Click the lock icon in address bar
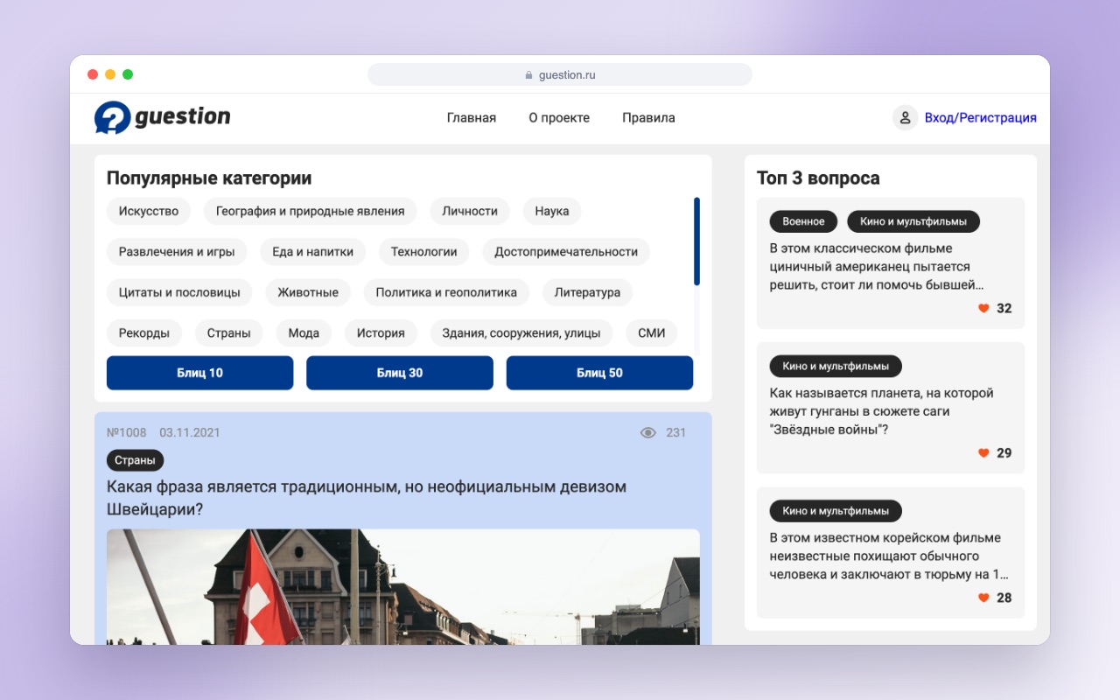Viewport: 1120px width, 700px height. click(528, 75)
